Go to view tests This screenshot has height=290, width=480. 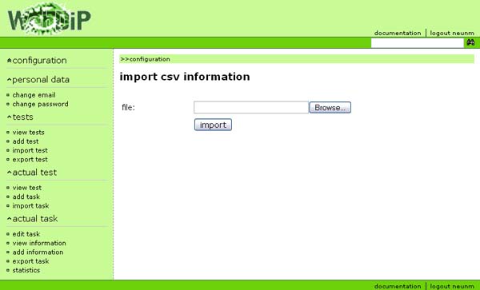pos(28,133)
